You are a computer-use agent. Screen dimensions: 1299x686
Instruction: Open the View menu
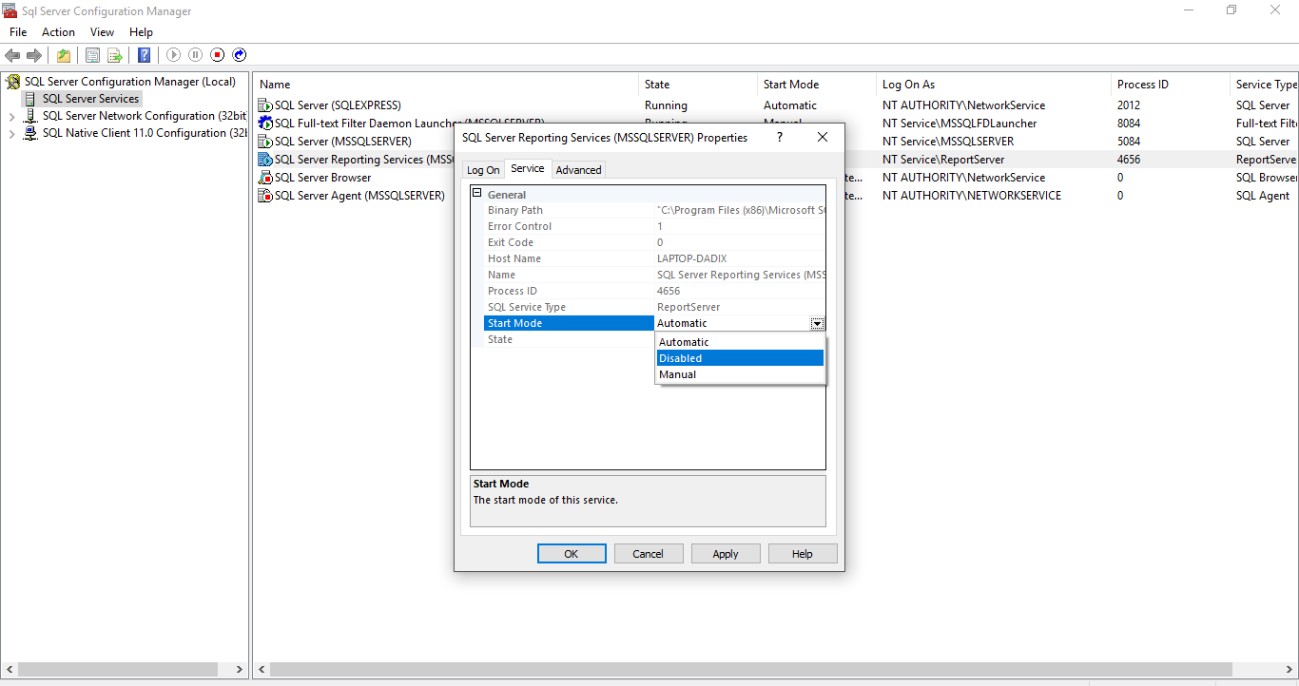[x=102, y=32]
